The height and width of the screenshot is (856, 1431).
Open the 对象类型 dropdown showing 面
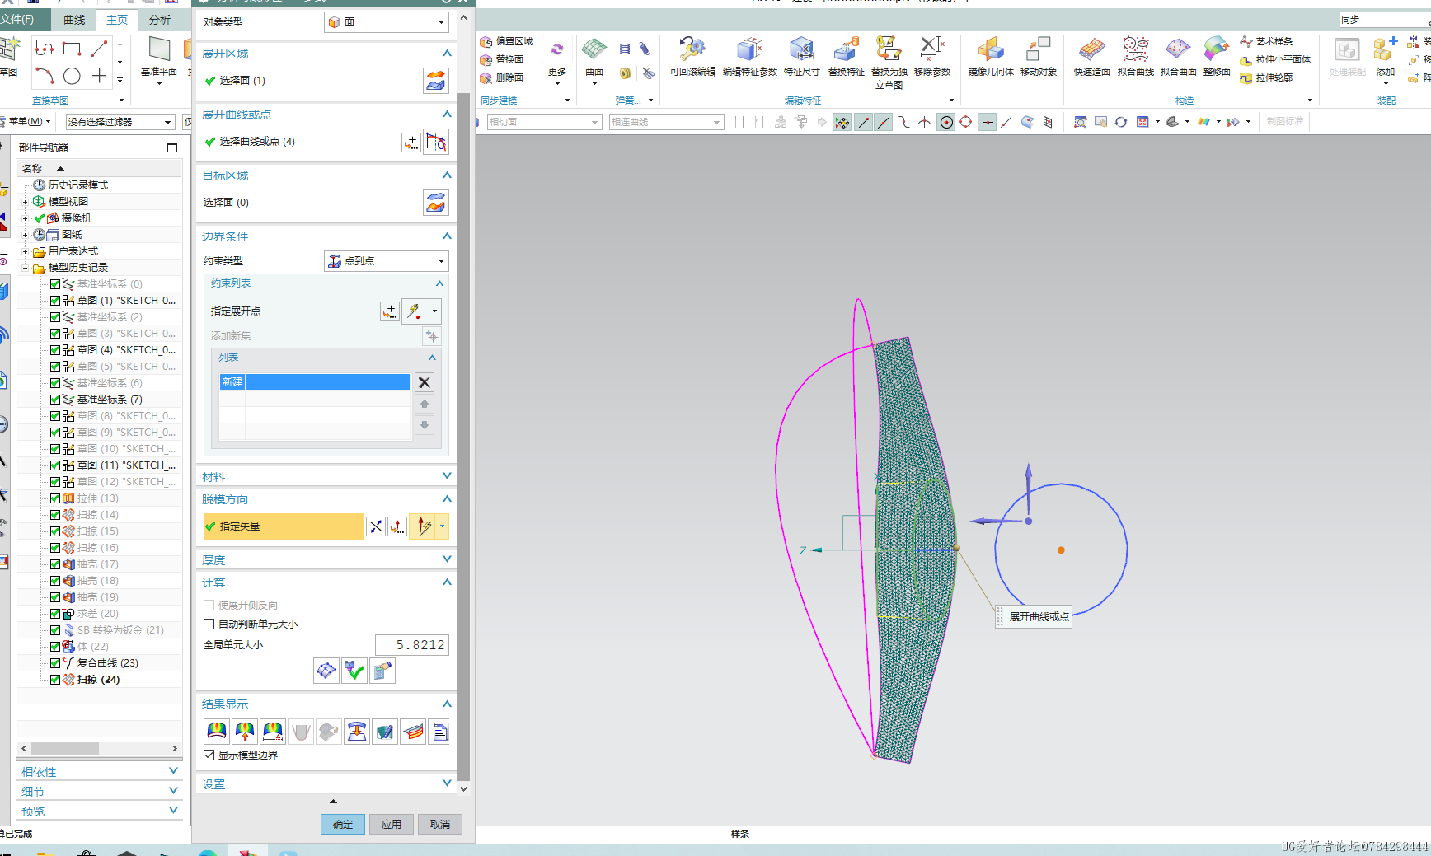tap(386, 22)
